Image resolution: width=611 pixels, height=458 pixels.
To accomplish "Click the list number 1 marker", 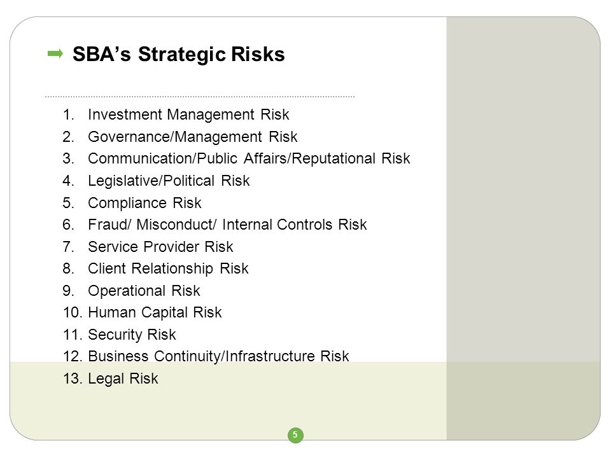I will [69, 115].
